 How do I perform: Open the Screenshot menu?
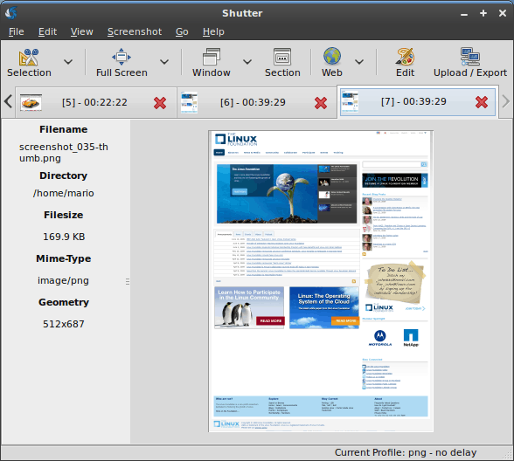[135, 31]
